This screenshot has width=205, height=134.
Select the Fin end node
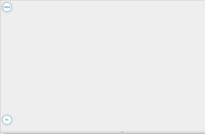[7, 120]
